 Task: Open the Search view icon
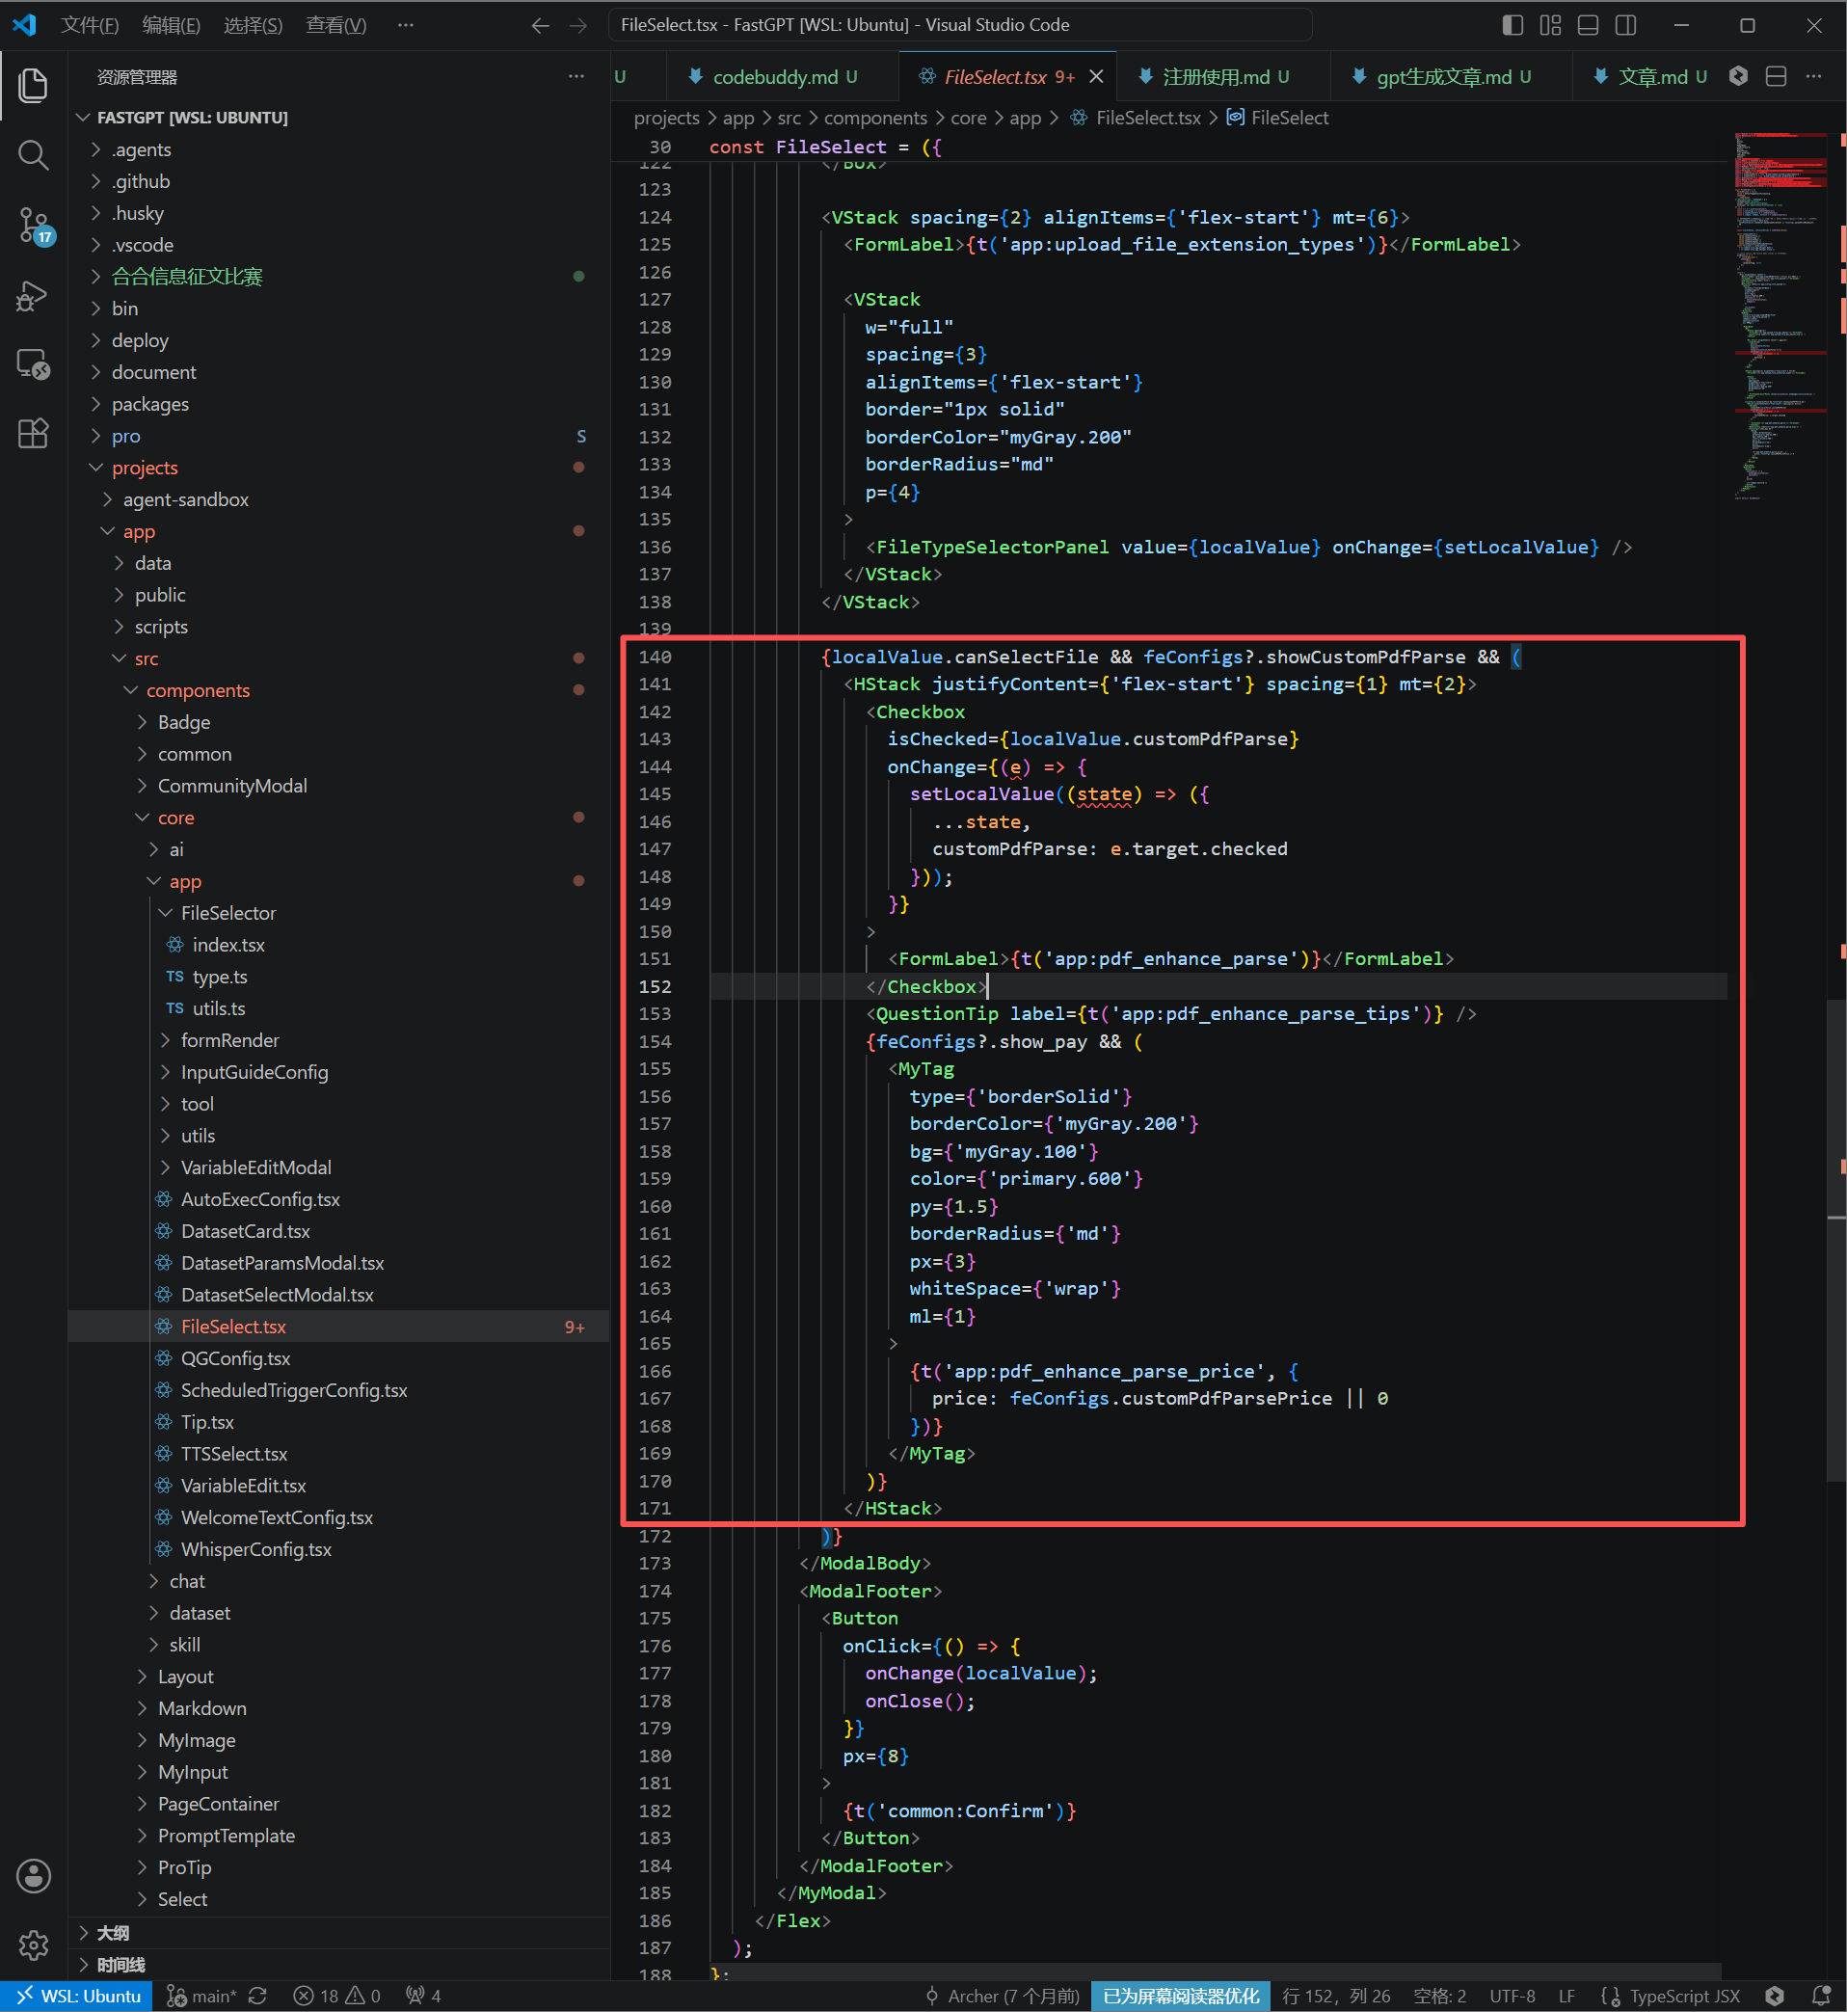click(33, 155)
